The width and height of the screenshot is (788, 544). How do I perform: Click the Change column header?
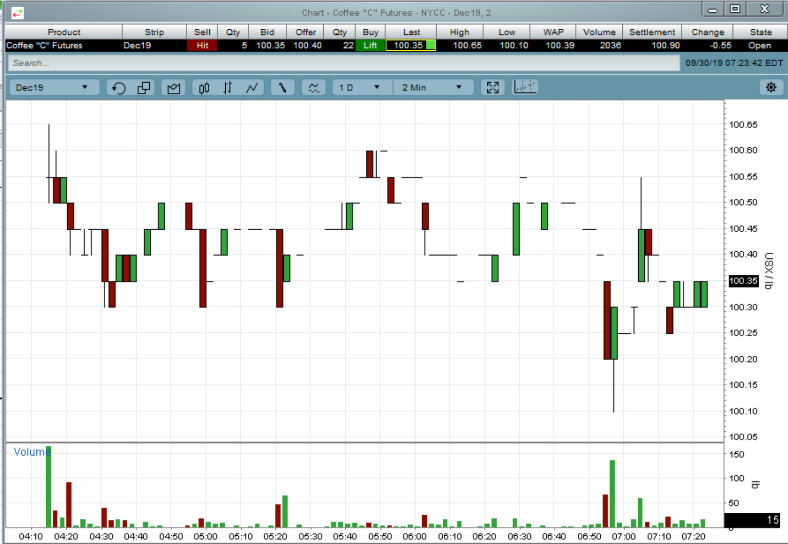point(707,32)
